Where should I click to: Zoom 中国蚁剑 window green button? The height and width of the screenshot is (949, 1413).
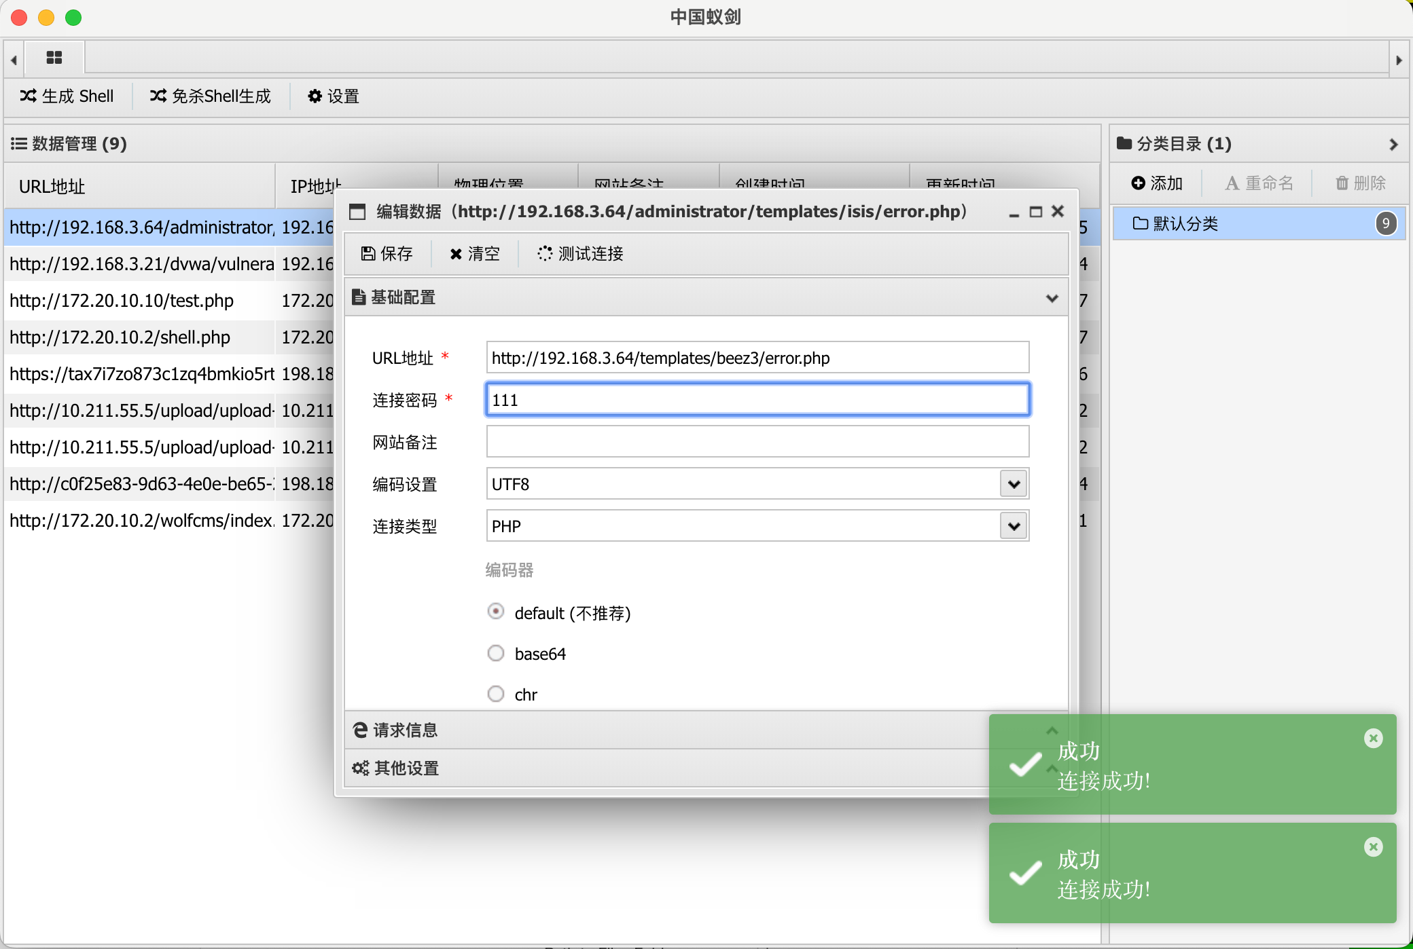73,18
